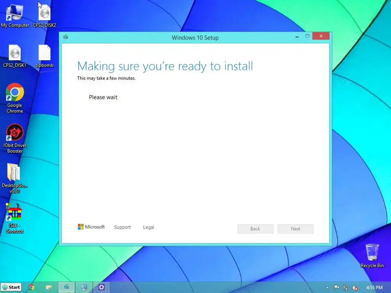Click the network tray icon
Screen dimensions: 391x293
click(346, 288)
